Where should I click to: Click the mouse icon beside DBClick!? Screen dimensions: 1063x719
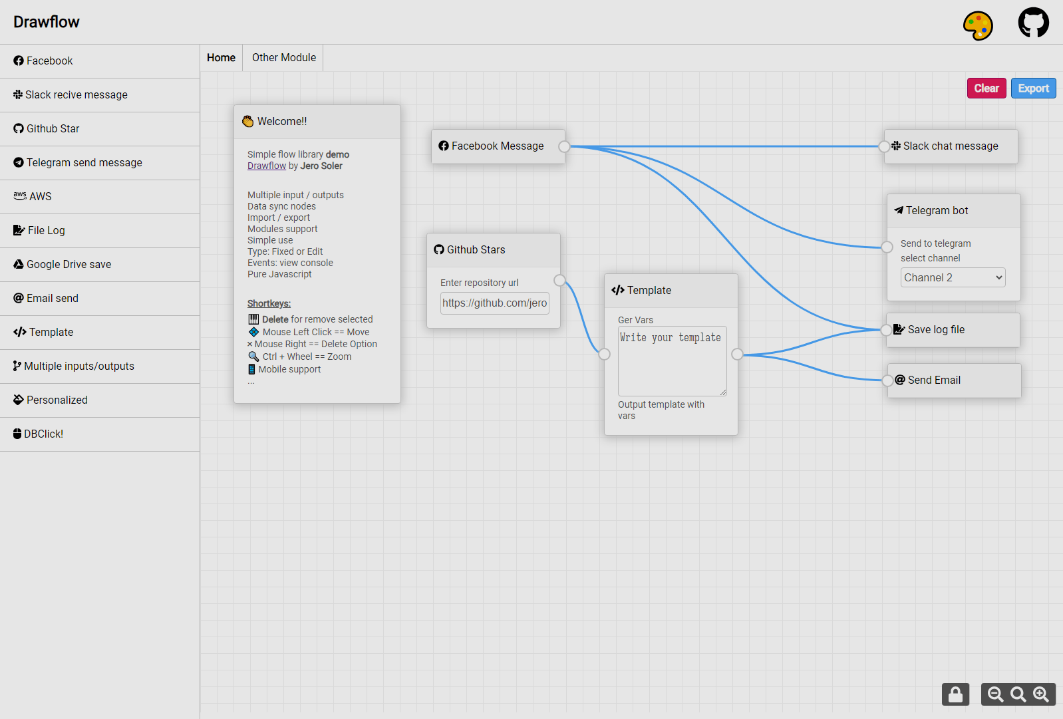point(17,434)
